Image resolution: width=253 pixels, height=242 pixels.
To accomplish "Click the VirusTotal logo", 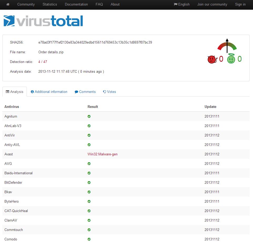I will click(x=43, y=21).
